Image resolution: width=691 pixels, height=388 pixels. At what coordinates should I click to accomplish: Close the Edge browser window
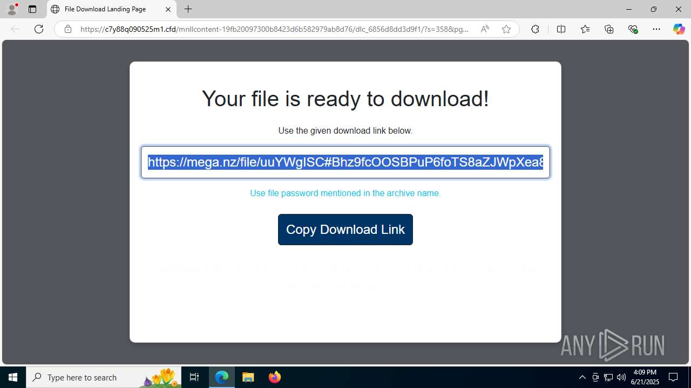pos(679,9)
